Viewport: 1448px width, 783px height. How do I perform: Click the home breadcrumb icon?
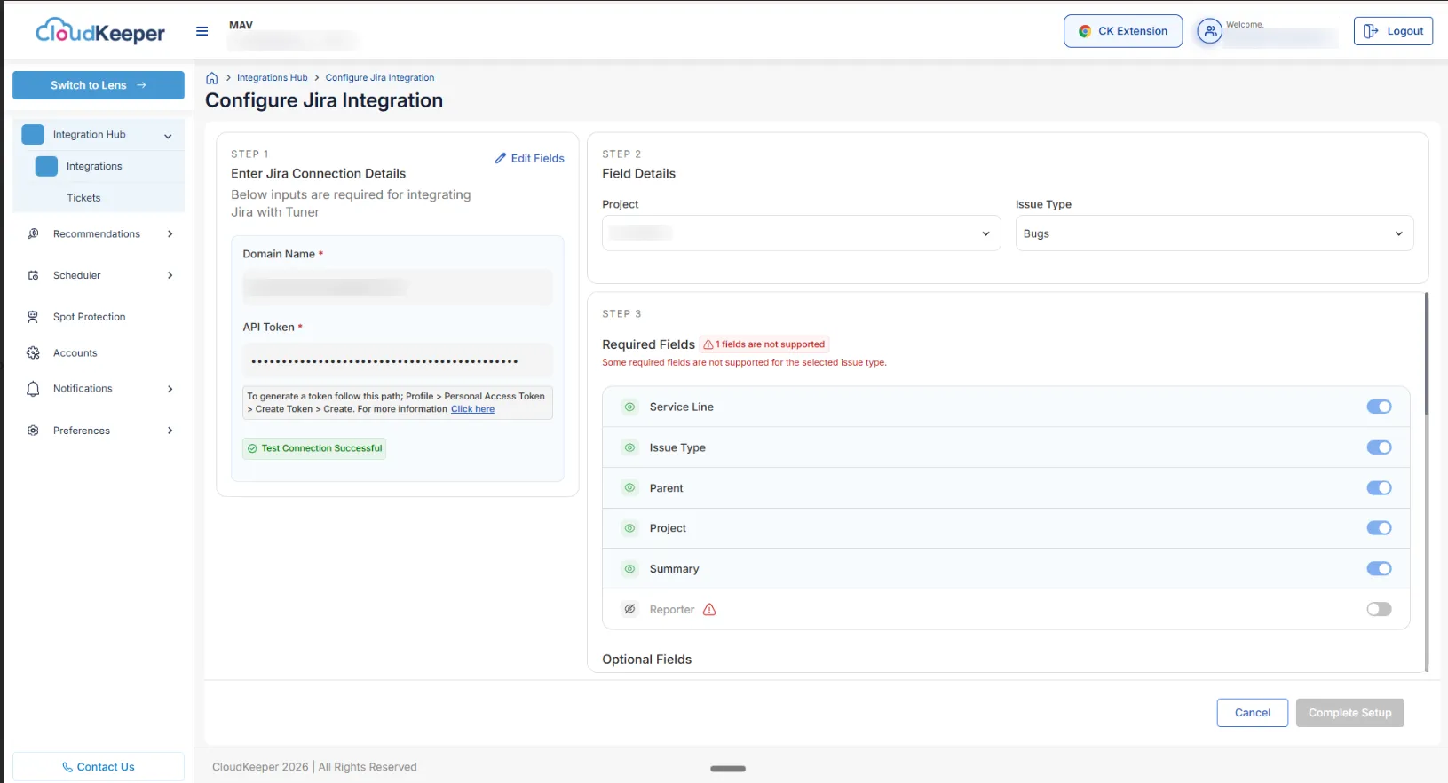click(212, 78)
